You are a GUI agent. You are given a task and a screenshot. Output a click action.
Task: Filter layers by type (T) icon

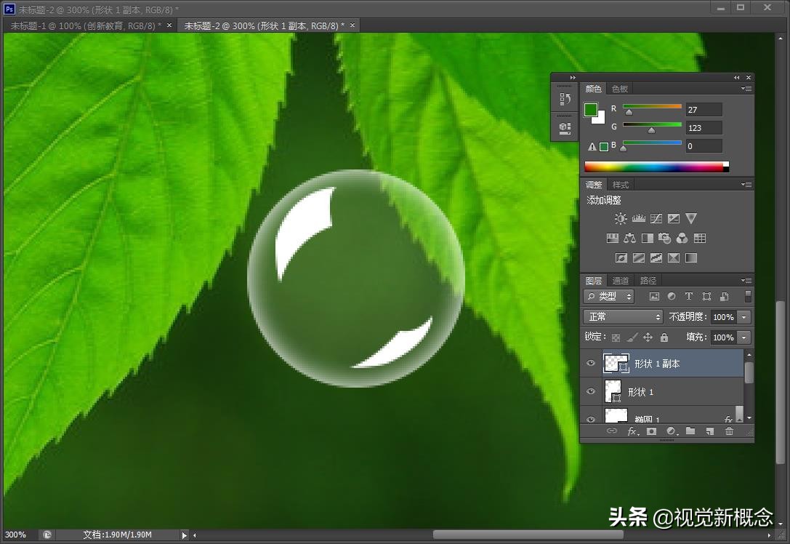tap(689, 297)
